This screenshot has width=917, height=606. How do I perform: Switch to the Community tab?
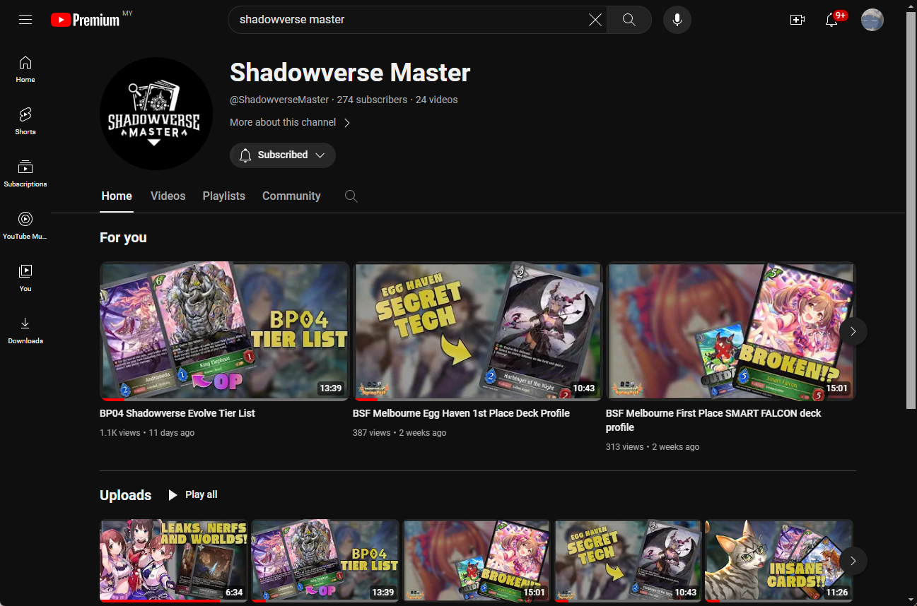click(291, 196)
